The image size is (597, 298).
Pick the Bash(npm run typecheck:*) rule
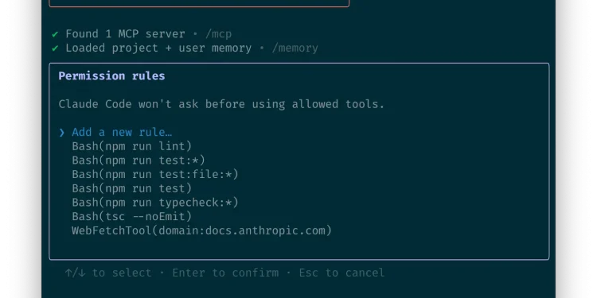(155, 203)
